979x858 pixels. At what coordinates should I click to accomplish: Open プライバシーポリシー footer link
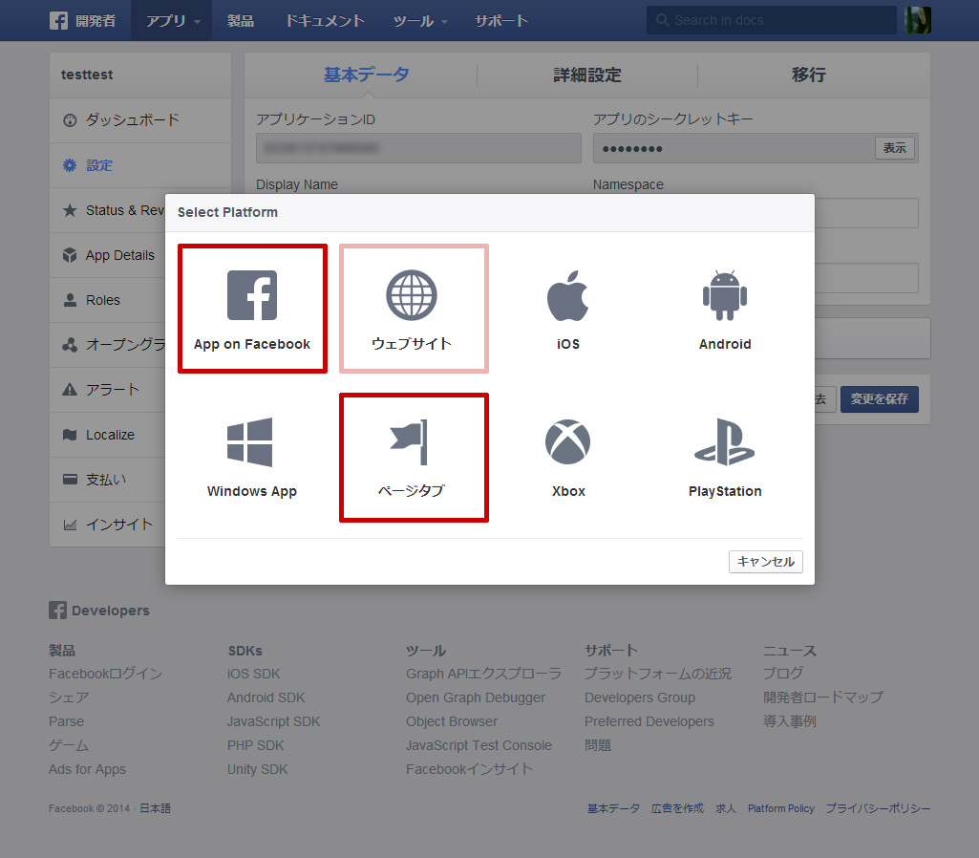(x=878, y=808)
